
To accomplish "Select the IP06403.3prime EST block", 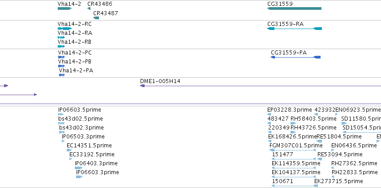I will pos(78,168).
